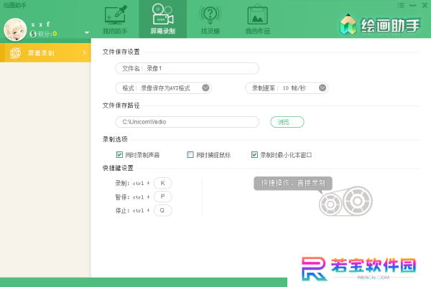Click the 录制: ctrl + label
The width and height of the screenshot is (431, 287).
tap(132, 183)
